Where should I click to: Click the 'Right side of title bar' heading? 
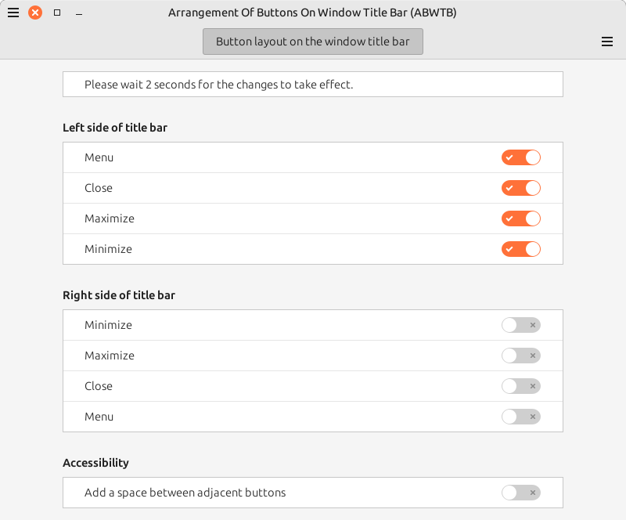pyautogui.click(x=119, y=295)
